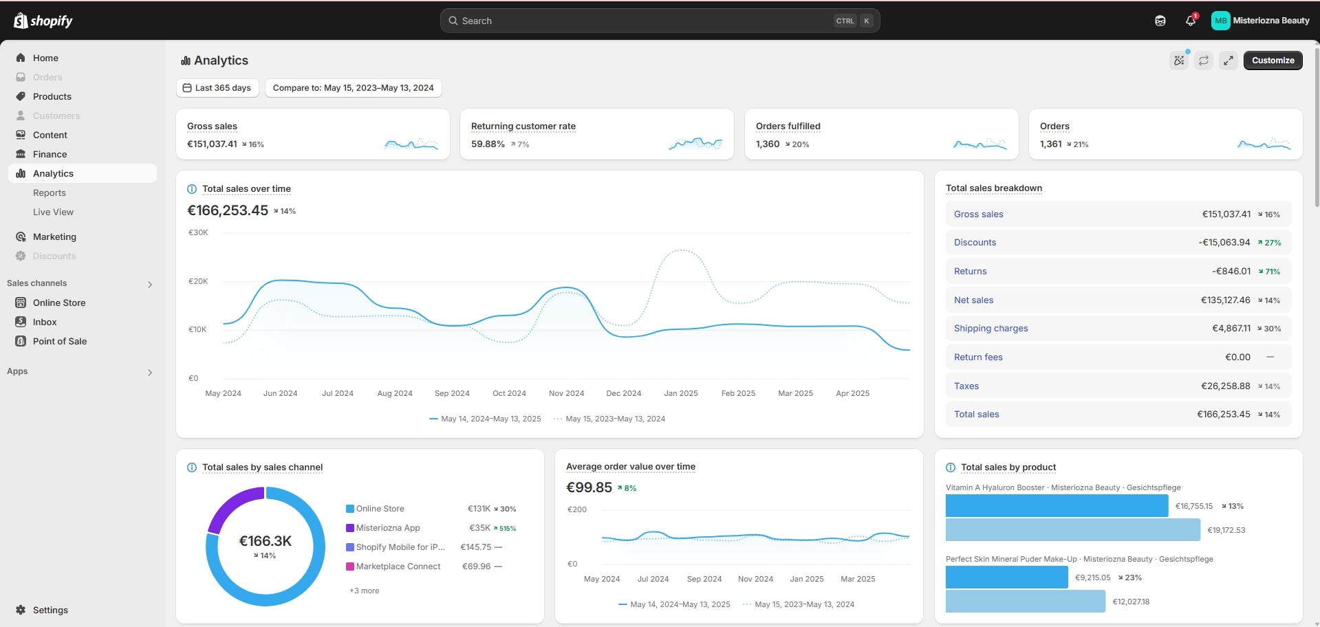Open the notifications bell
Image resolution: width=1320 pixels, height=627 pixels.
pos(1190,21)
